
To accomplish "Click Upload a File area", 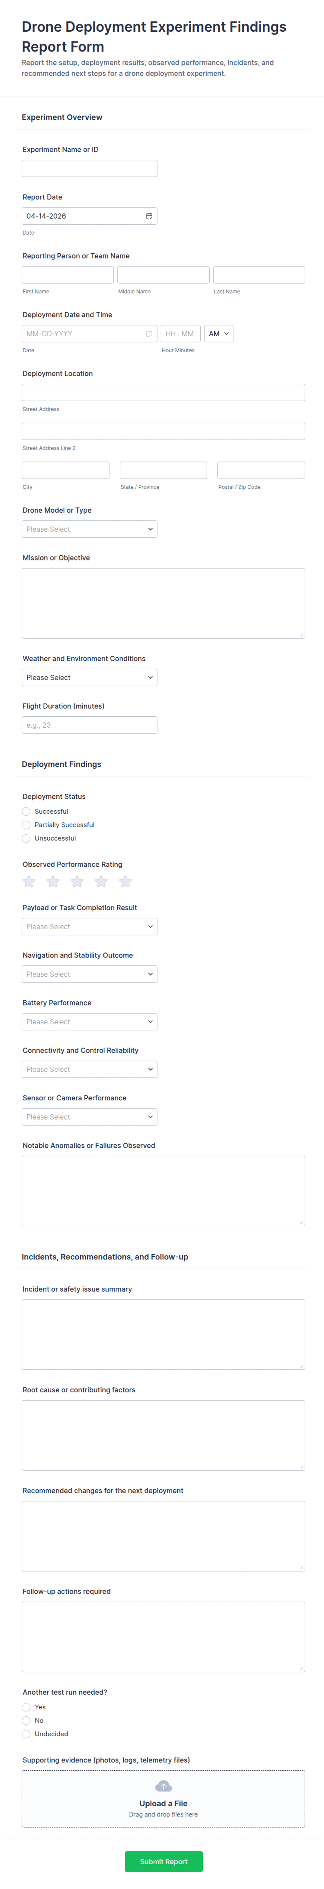I will pos(163,1798).
